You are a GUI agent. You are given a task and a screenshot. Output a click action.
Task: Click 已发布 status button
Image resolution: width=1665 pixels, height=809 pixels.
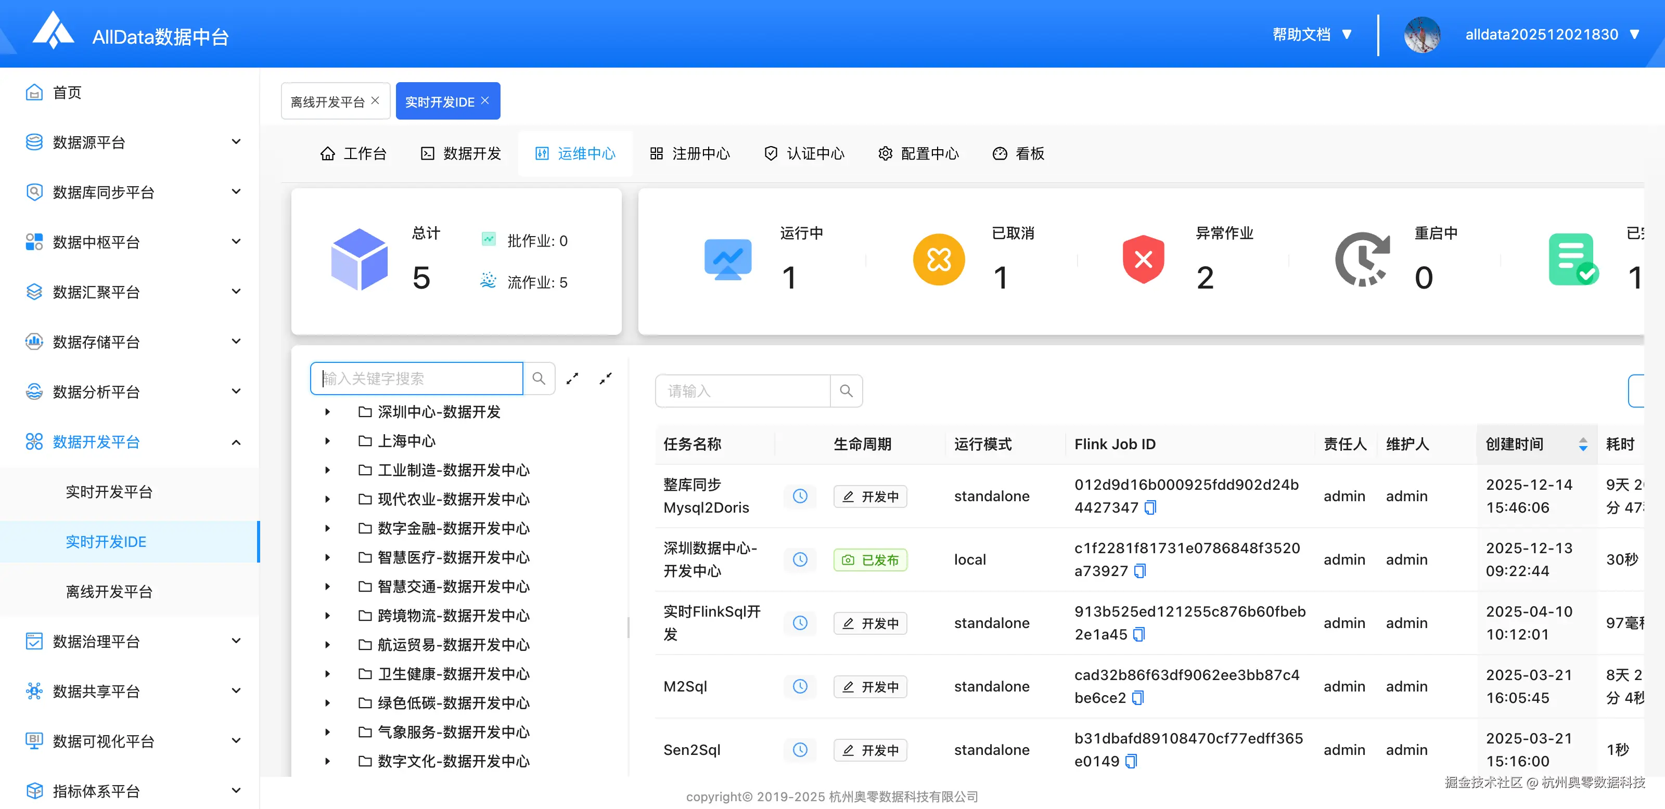[x=870, y=560]
